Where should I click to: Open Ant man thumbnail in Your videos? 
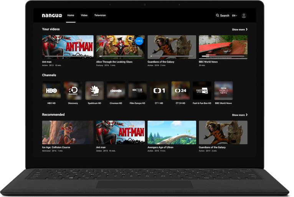click(x=68, y=47)
